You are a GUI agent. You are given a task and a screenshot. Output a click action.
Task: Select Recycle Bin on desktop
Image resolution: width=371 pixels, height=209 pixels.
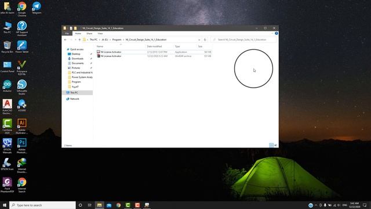click(7, 47)
